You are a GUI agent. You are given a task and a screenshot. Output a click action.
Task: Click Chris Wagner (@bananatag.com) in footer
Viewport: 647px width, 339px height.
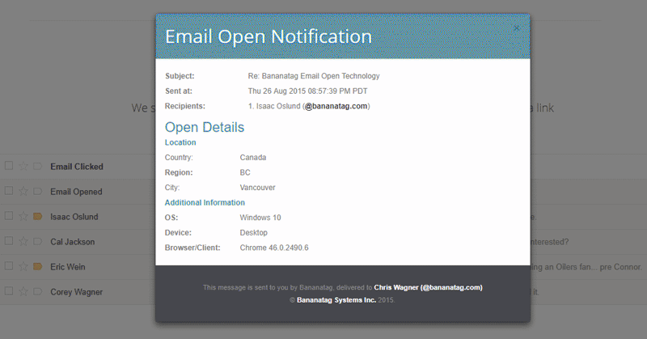pyautogui.click(x=428, y=287)
